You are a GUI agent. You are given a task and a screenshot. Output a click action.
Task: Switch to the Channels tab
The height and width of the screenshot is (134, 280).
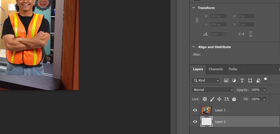pos(216,69)
